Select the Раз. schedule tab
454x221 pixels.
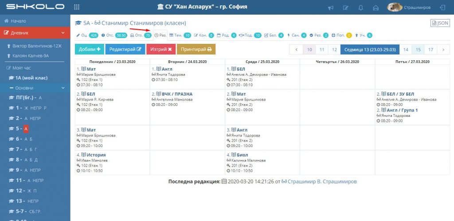point(160,35)
